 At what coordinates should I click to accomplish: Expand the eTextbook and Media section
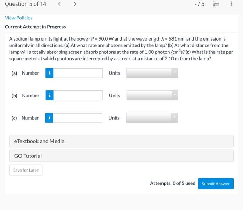click(x=121, y=141)
